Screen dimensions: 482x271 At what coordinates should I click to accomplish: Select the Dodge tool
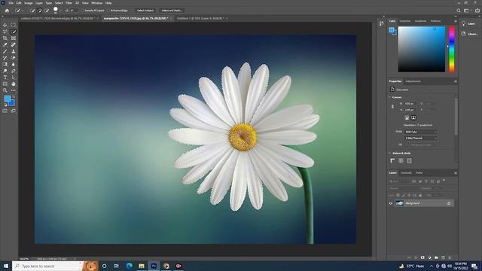click(x=5, y=71)
